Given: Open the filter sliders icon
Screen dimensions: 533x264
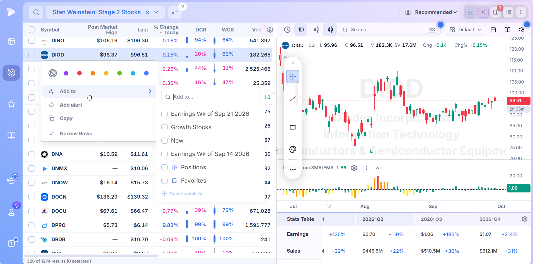Looking at the screenshot, I should 175,12.
